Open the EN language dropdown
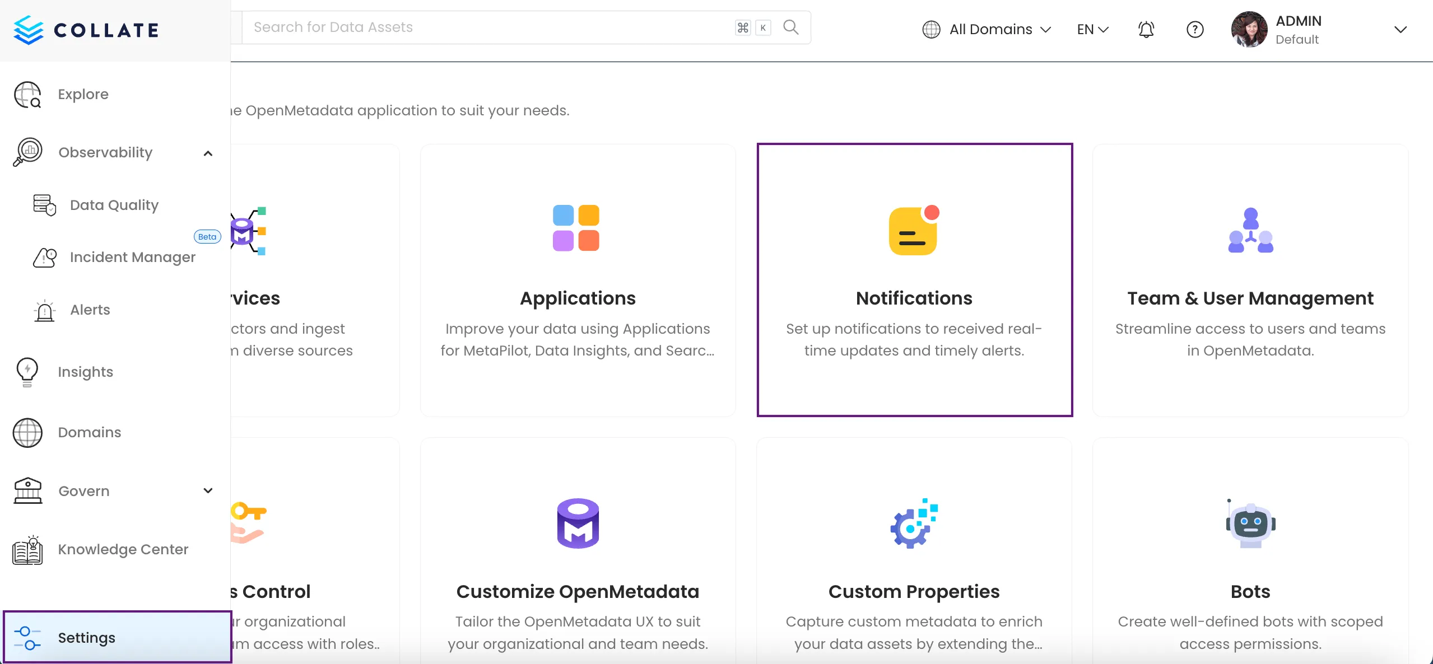1433x664 pixels. coord(1092,29)
